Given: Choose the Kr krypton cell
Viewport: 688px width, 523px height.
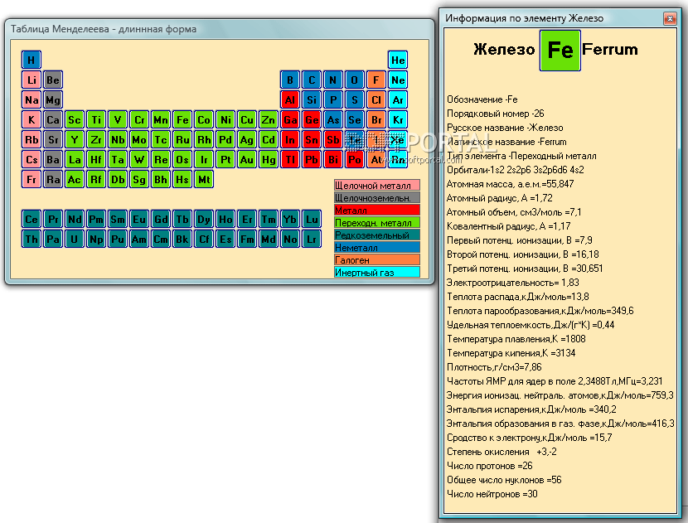Looking at the screenshot, I should (x=398, y=120).
